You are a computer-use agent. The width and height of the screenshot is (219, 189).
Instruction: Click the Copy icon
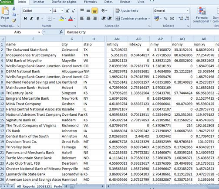(x=13, y=14)
